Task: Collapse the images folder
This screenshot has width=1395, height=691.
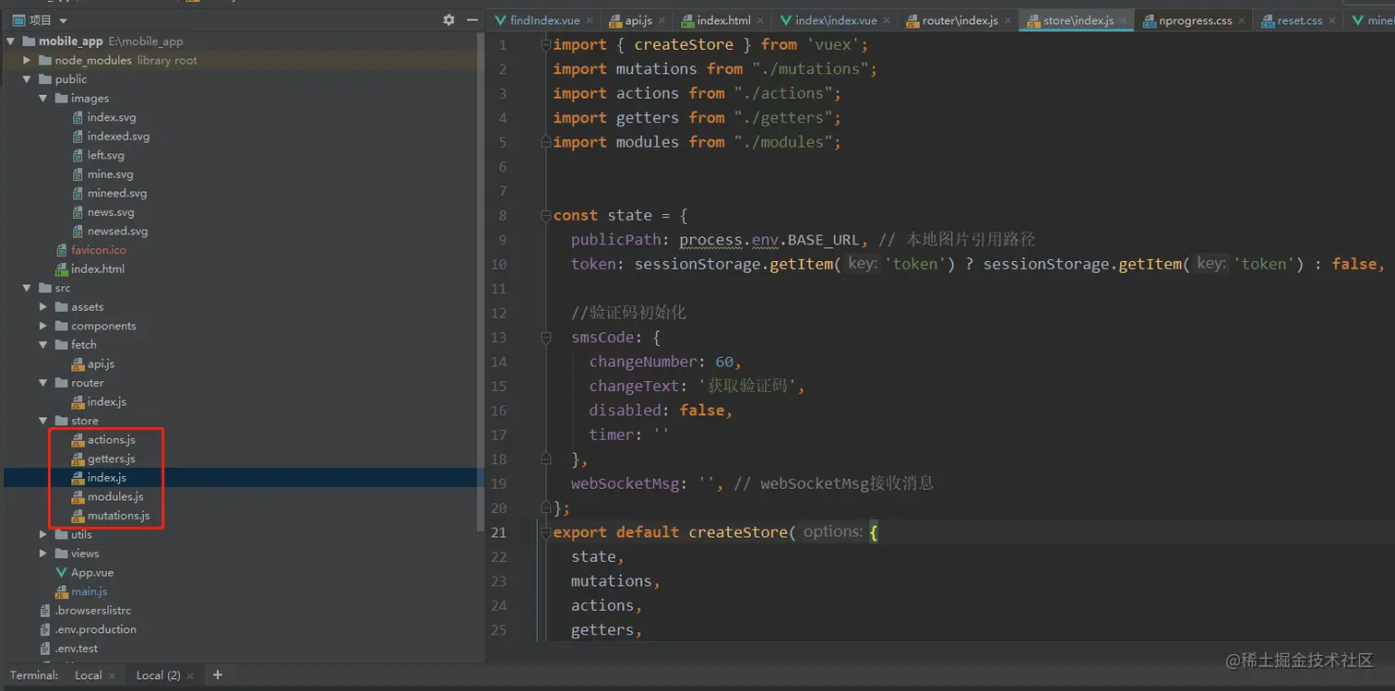Action: [43, 99]
